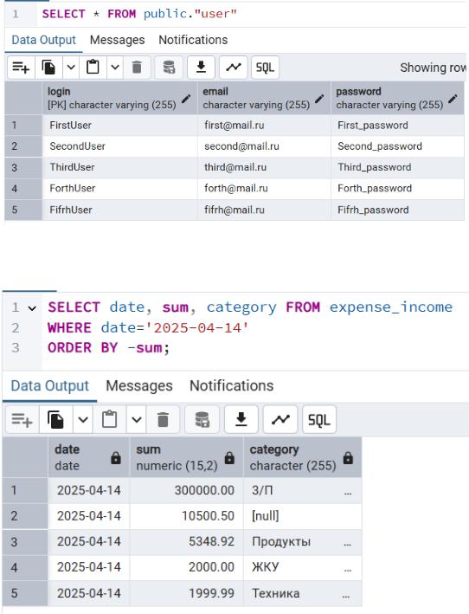This screenshot has width=469, height=614.
Task: Select [null] category cell
Action: click(302, 516)
